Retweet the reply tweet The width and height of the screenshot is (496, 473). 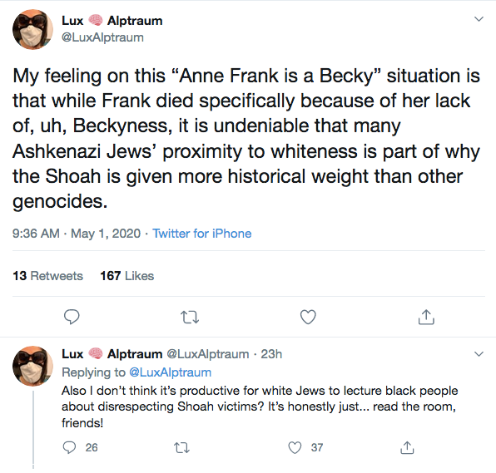pos(182,447)
